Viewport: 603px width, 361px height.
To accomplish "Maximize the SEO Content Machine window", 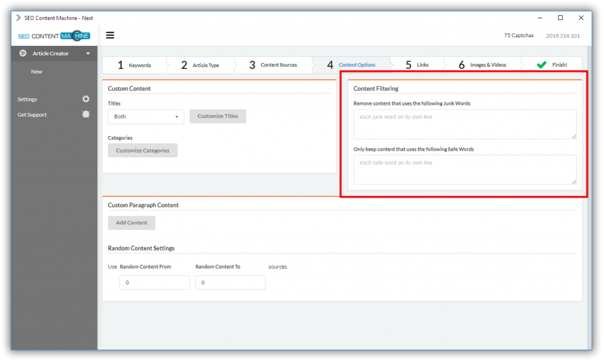I will coord(561,18).
